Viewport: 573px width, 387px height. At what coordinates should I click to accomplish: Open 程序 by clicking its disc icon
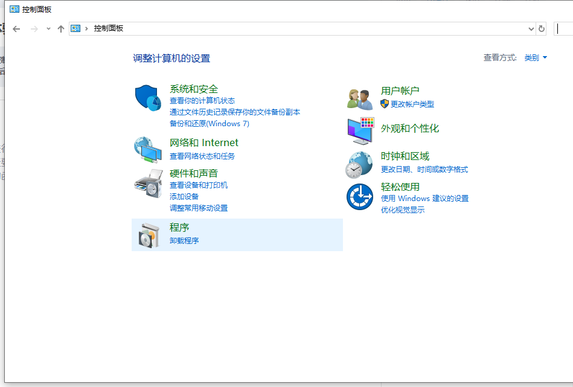(149, 235)
